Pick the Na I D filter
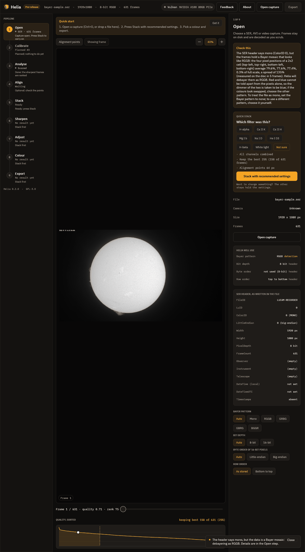The image size is (305, 552). [258, 138]
